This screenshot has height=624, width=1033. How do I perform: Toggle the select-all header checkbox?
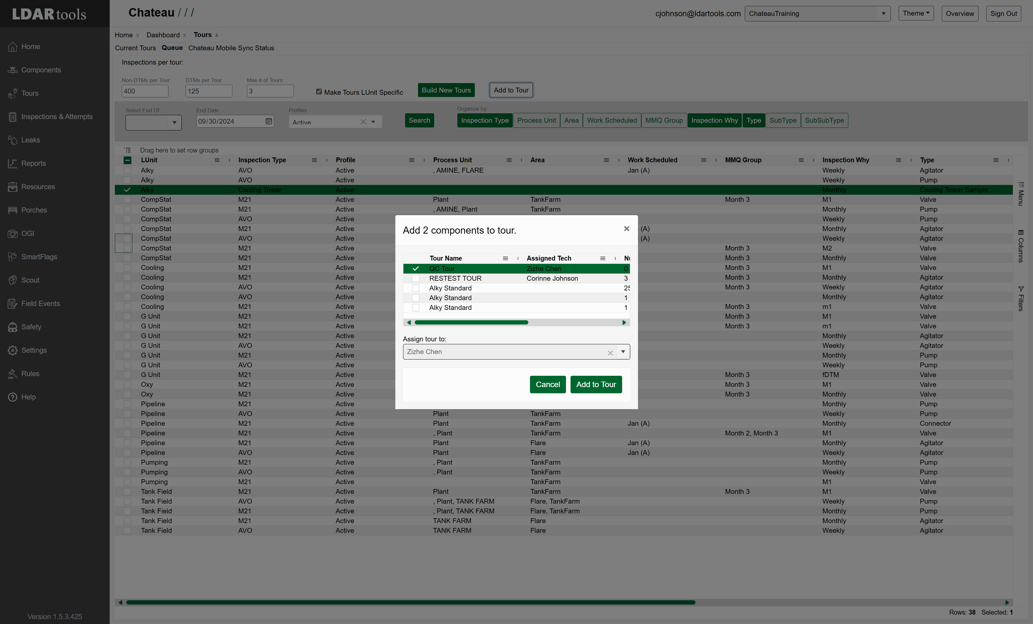[x=128, y=160]
